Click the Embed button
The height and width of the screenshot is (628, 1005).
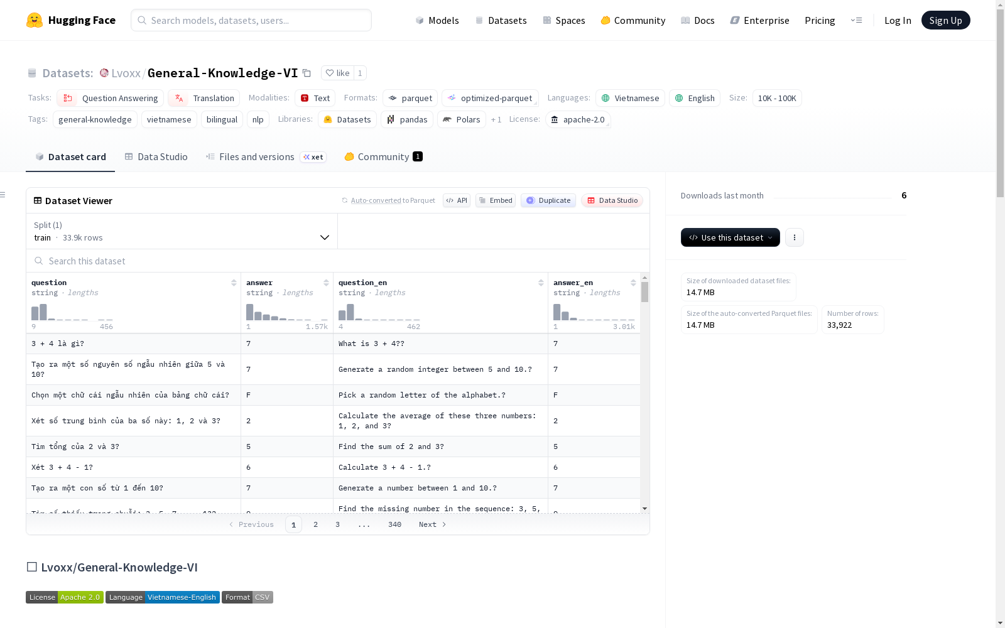[496, 200]
